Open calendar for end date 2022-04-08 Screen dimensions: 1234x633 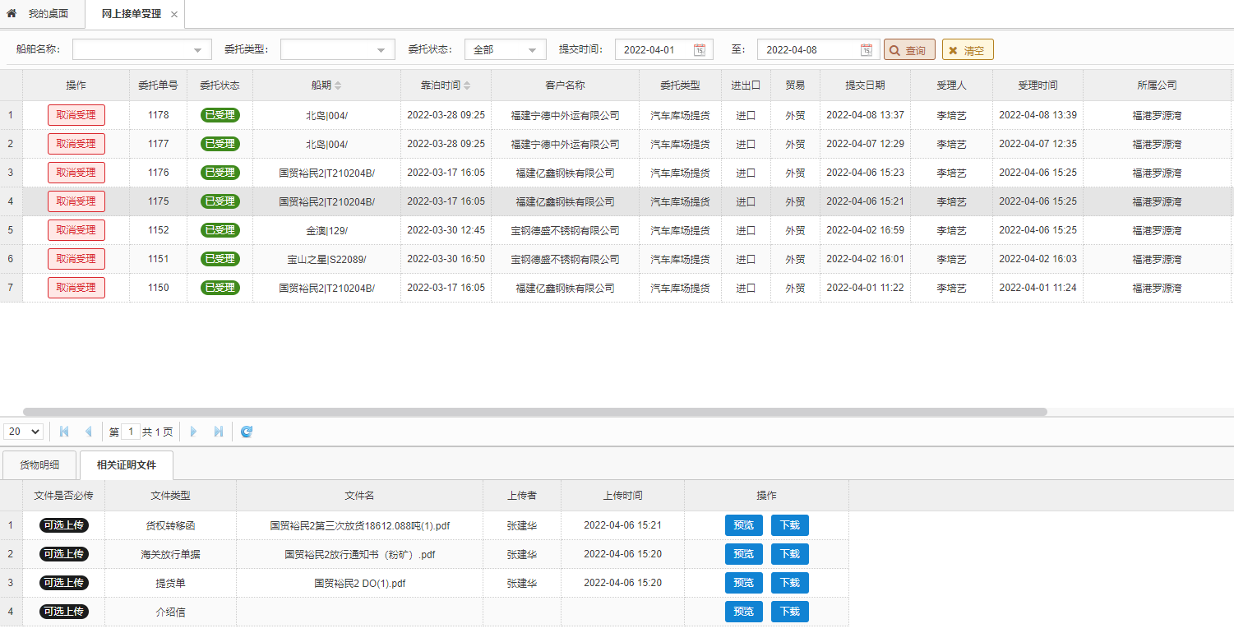point(867,50)
